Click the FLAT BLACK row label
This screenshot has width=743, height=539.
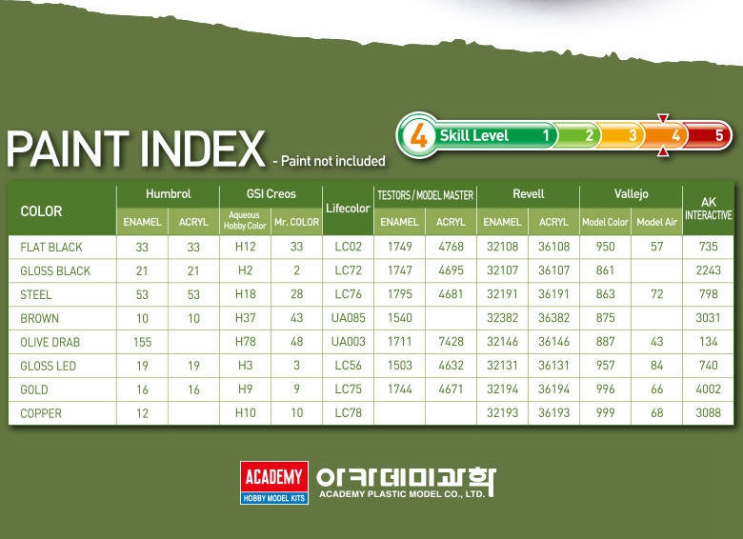(51, 248)
